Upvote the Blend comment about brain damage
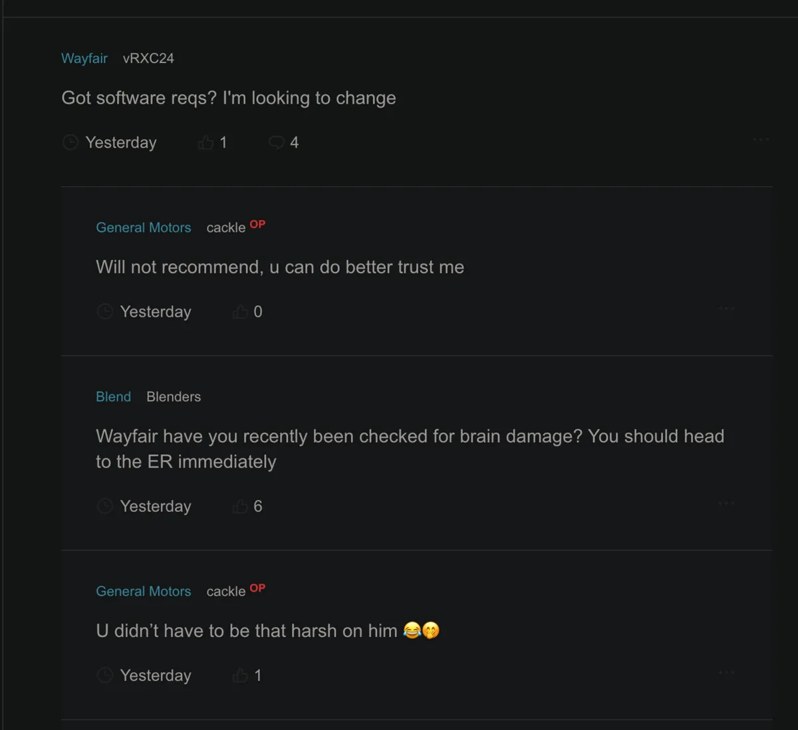Viewport: 798px width, 730px height. tap(240, 507)
